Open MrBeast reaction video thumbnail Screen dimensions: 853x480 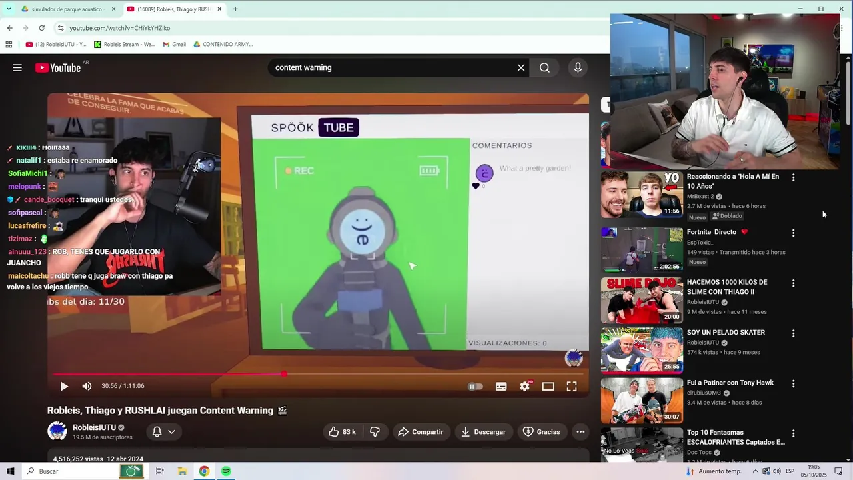pyautogui.click(x=642, y=195)
